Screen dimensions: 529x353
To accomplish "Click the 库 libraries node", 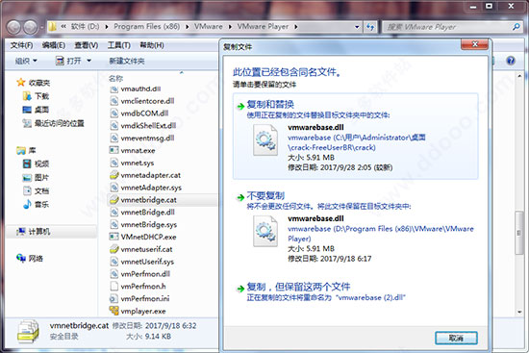I will (x=26, y=150).
